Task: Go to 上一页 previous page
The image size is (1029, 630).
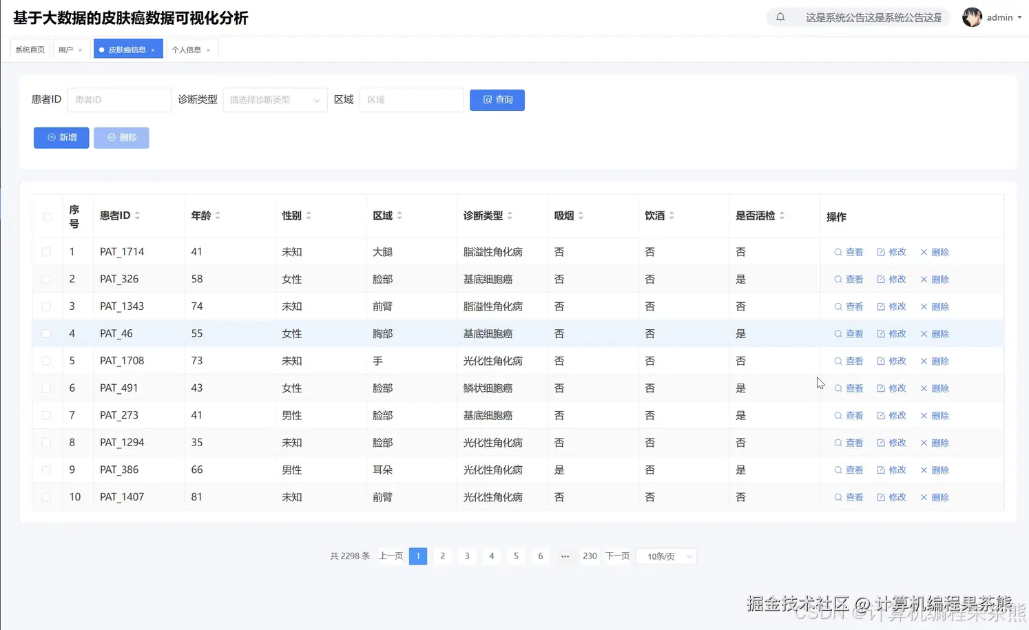Action: coord(391,556)
